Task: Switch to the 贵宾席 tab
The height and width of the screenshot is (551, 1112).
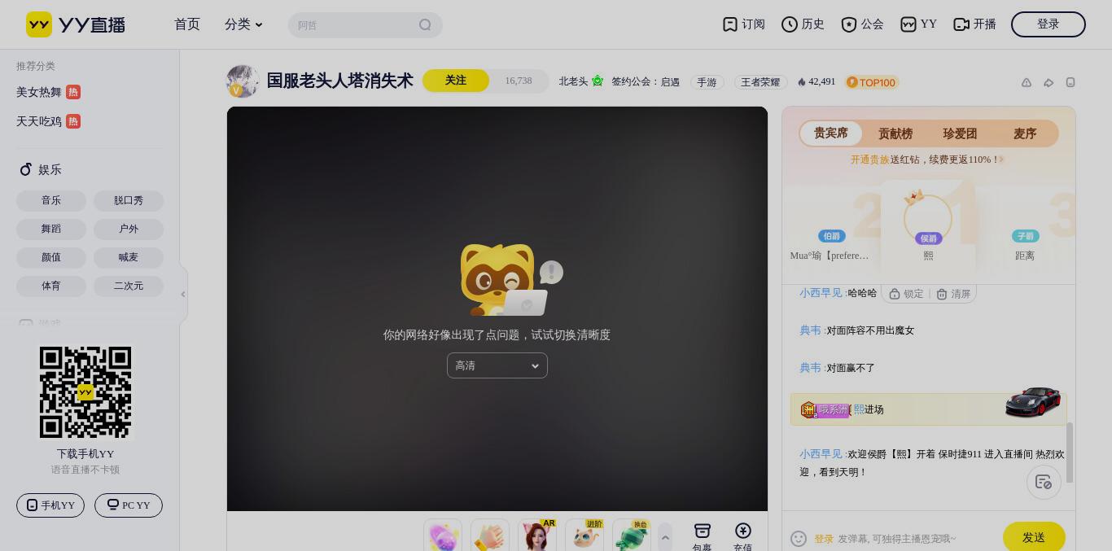Action: coord(831,133)
